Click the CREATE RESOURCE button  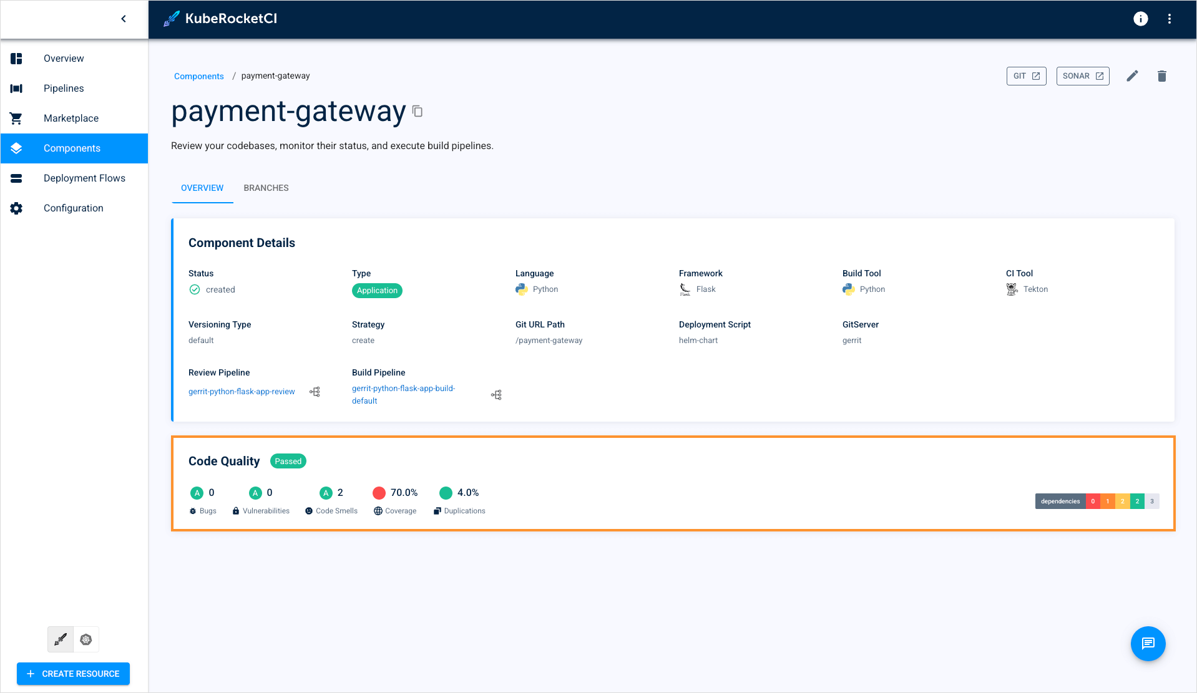point(73,674)
